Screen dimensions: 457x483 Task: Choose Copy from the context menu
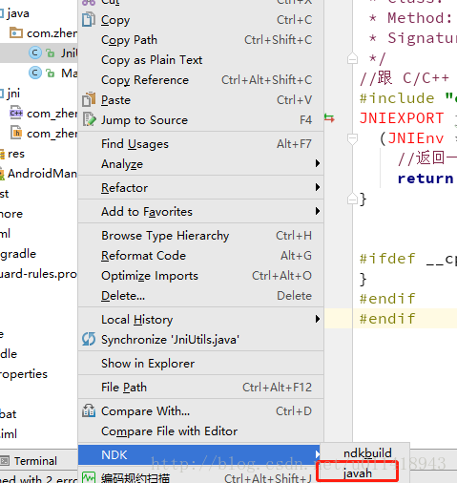tap(201, 20)
